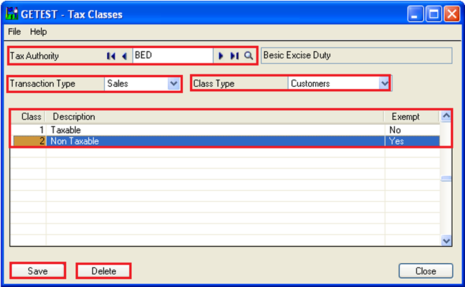Click the grid scrollbar down arrow
465x287 pixels.
click(x=446, y=241)
